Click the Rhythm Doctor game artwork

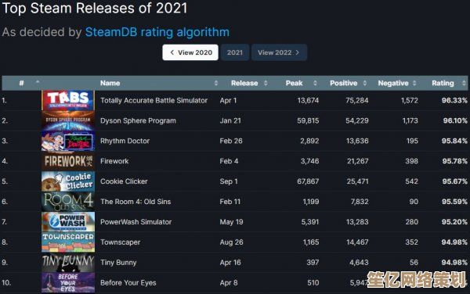(x=68, y=141)
